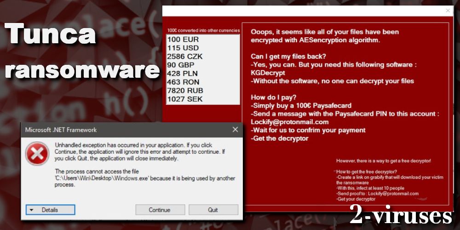Click the 'Get the decryptor' line

pos(280,138)
